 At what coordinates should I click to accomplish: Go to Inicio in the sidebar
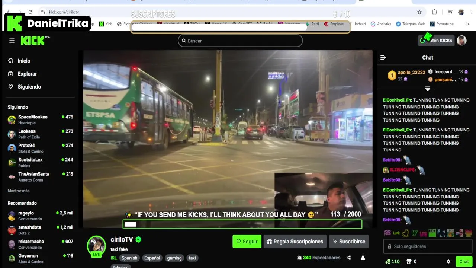[x=19, y=61]
